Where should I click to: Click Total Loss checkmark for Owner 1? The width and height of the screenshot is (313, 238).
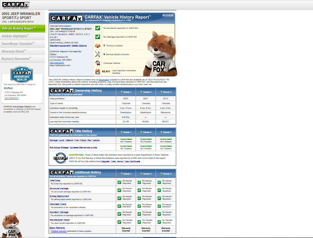click(x=120, y=182)
